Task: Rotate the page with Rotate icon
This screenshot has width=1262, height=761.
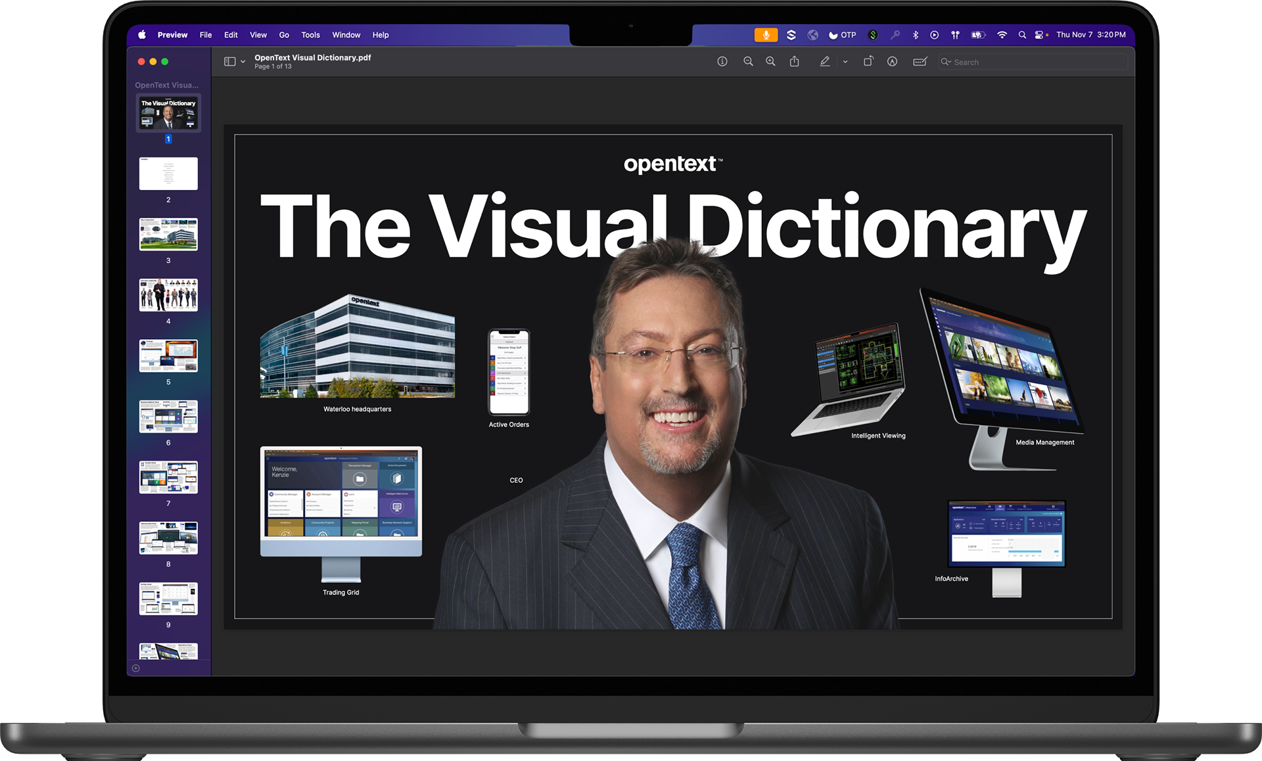Action: [868, 62]
